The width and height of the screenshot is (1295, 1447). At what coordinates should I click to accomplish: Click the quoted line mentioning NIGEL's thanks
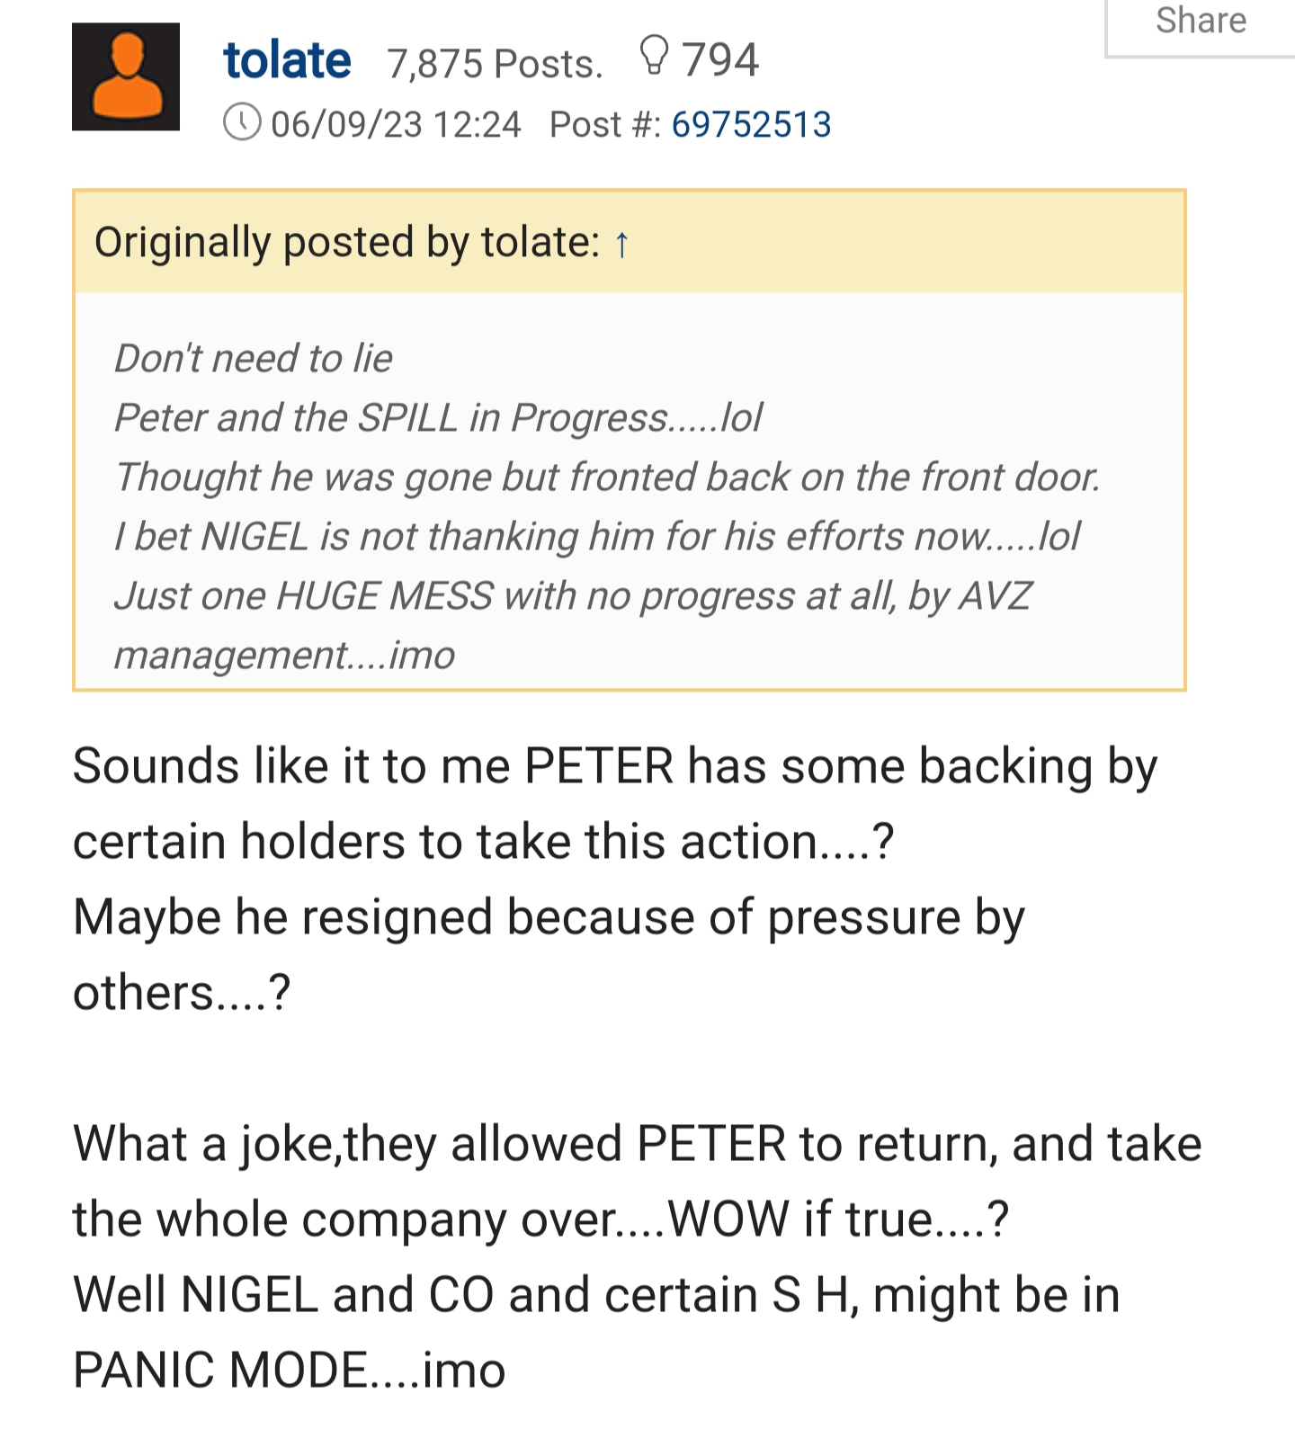click(597, 536)
